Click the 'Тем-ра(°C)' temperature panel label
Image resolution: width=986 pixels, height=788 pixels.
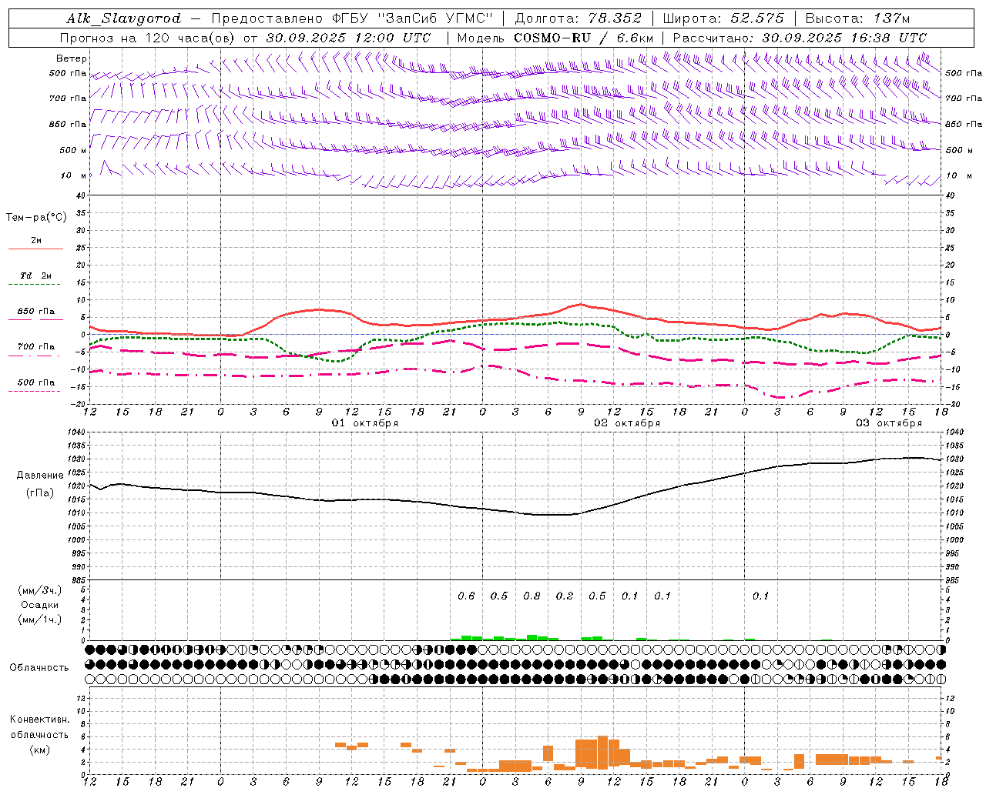(36, 218)
